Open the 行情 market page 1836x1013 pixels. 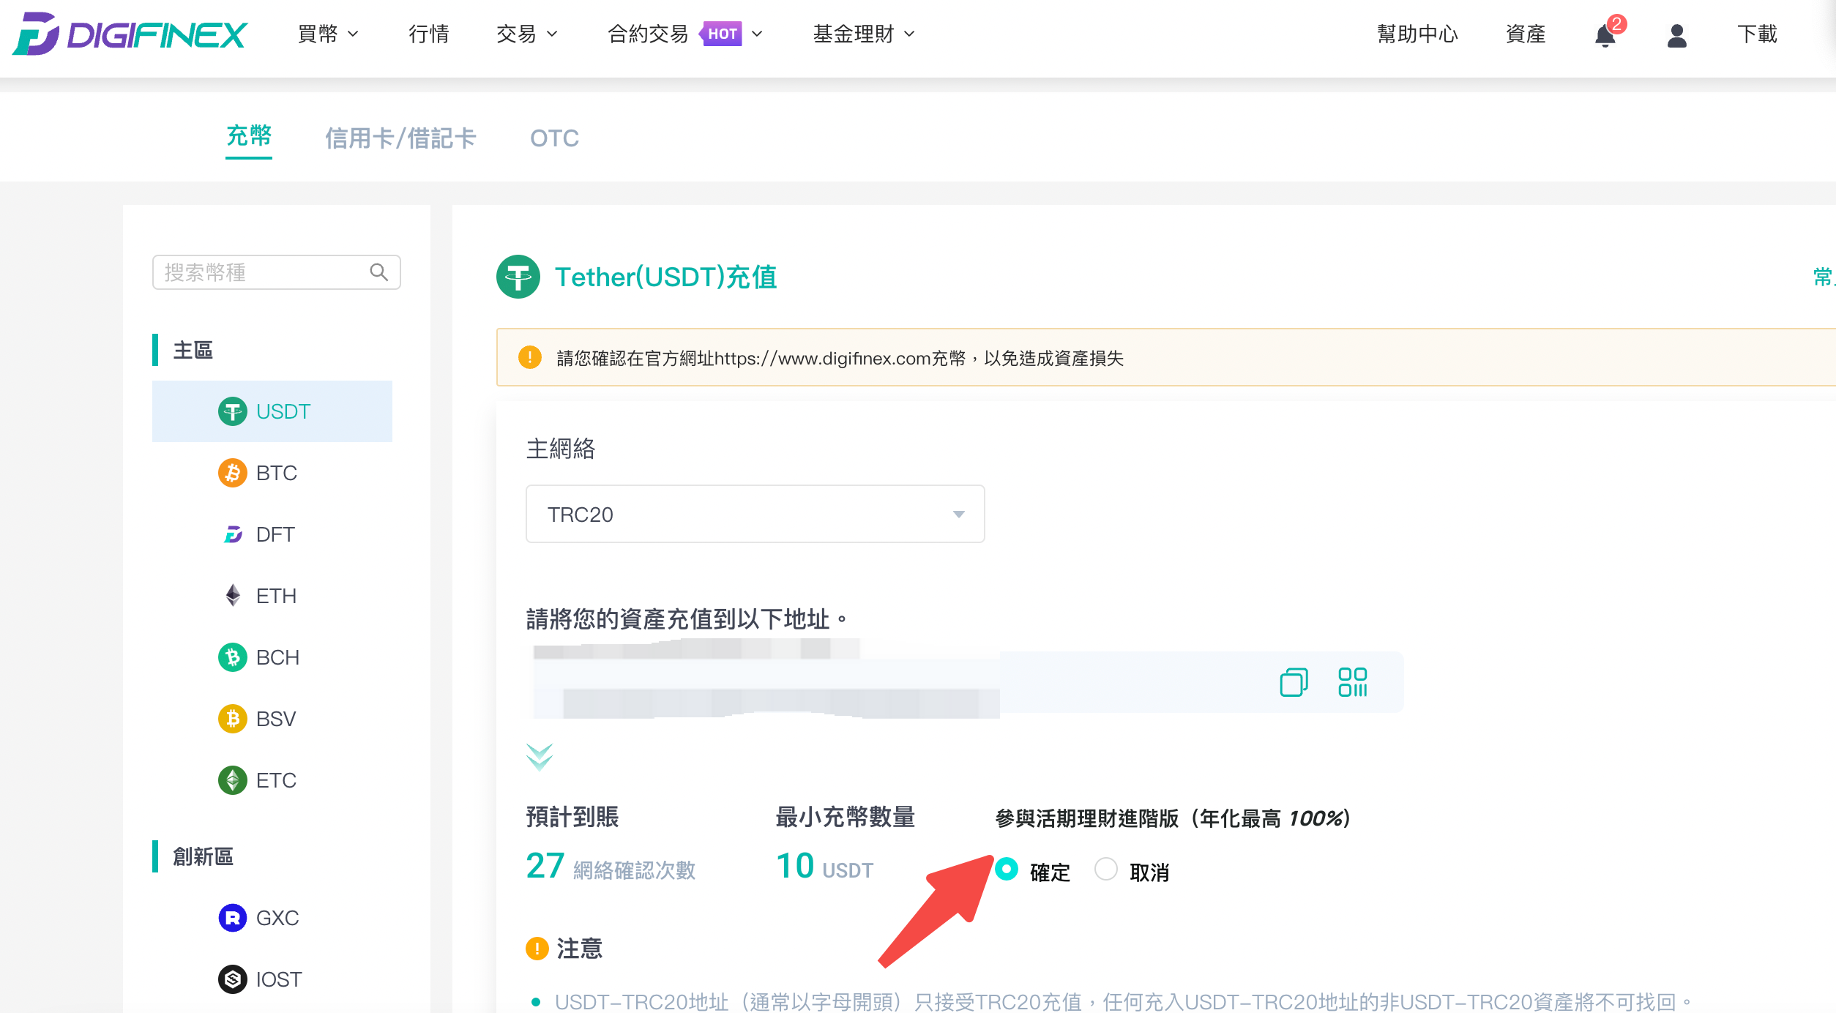click(x=429, y=34)
